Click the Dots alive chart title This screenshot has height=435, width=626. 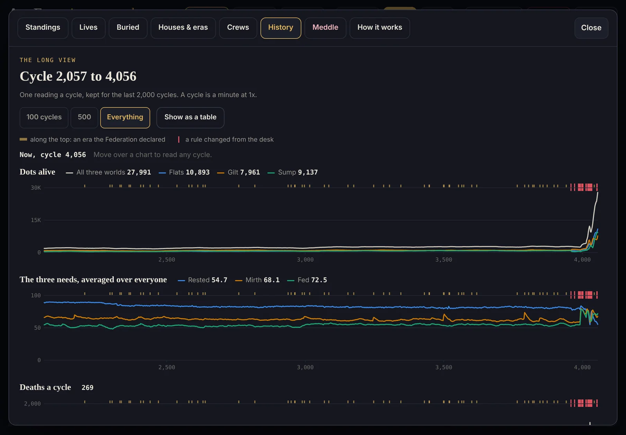coord(38,172)
